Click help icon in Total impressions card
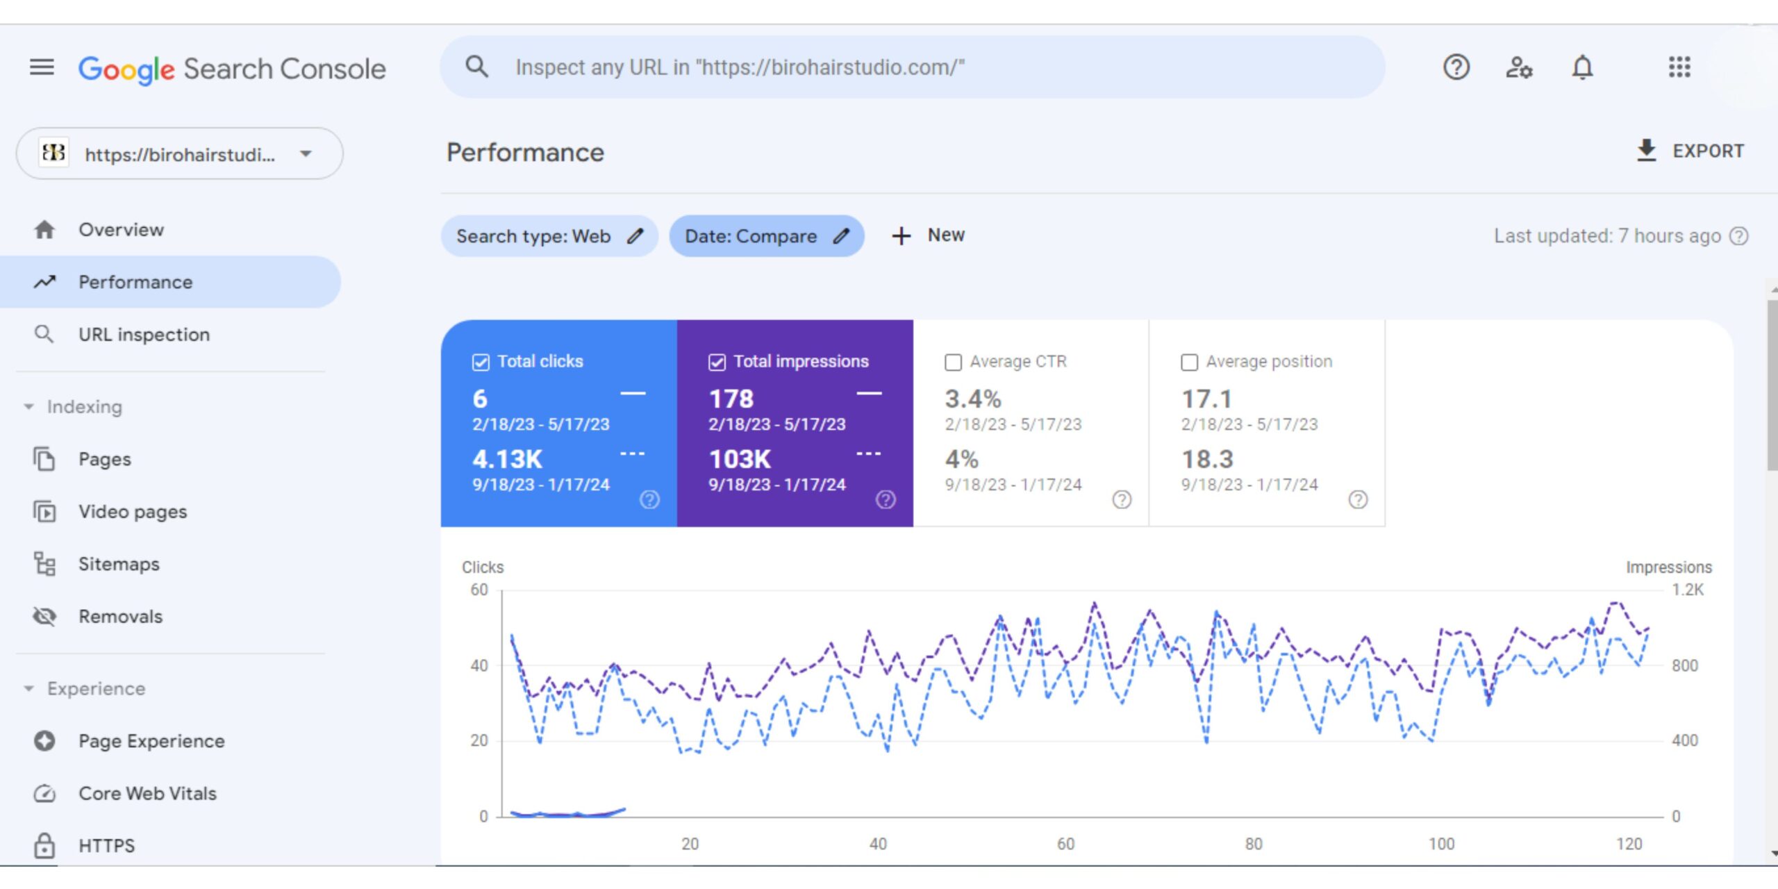Viewport: 1778px width, 889px height. pyautogui.click(x=886, y=499)
